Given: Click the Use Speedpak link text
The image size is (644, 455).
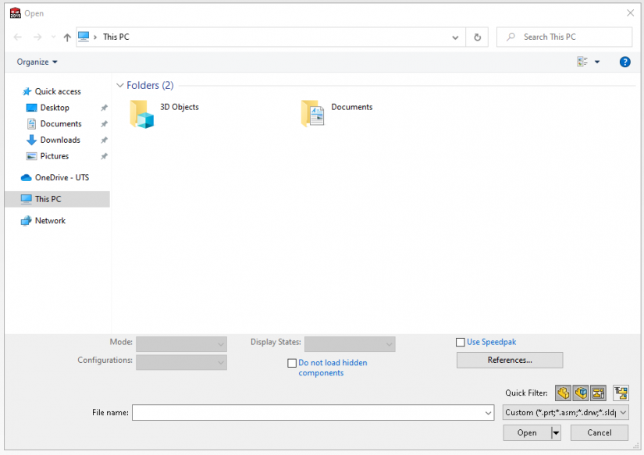Looking at the screenshot, I should tap(491, 342).
